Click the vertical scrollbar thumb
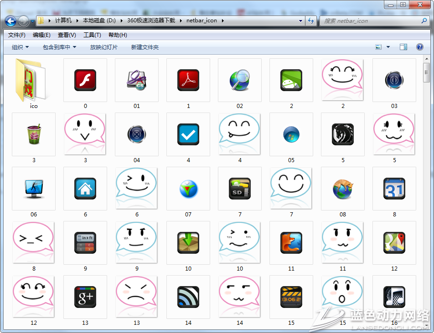Image resolution: width=434 pixels, height=333 pixels. click(427, 73)
